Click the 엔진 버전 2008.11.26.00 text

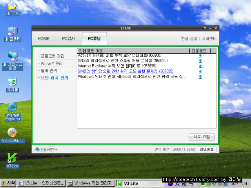(x=175, y=150)
